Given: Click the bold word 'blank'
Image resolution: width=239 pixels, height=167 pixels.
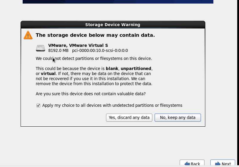Looking at the screenshot, I should [112, 69].
